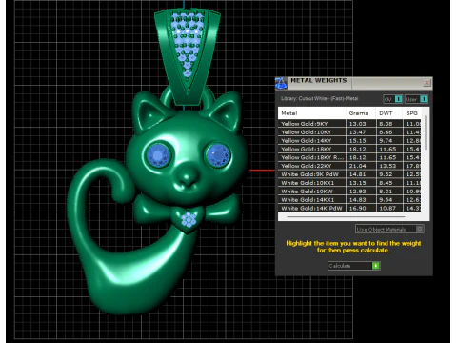Click the 13.03 grams value
The width and height of the screenshot is (457, 343).
[357, 124]
